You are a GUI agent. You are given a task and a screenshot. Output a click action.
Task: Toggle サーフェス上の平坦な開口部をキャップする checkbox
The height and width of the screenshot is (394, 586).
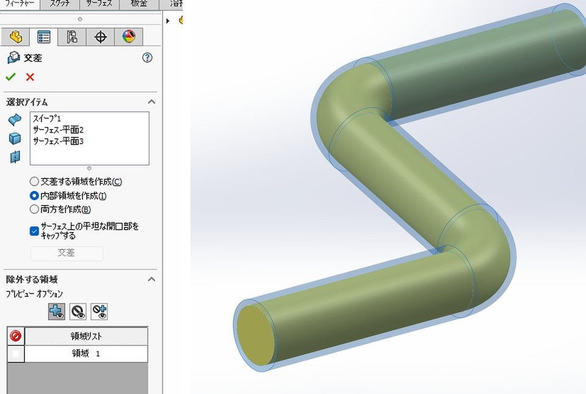(34, 231)
